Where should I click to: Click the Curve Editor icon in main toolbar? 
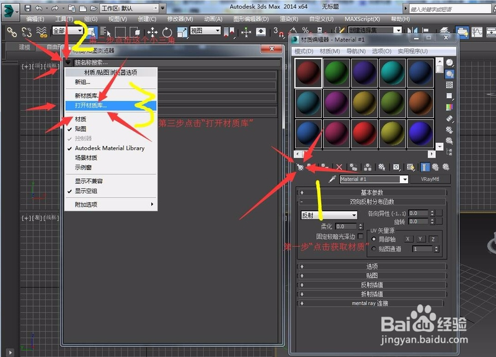(477, 32)
